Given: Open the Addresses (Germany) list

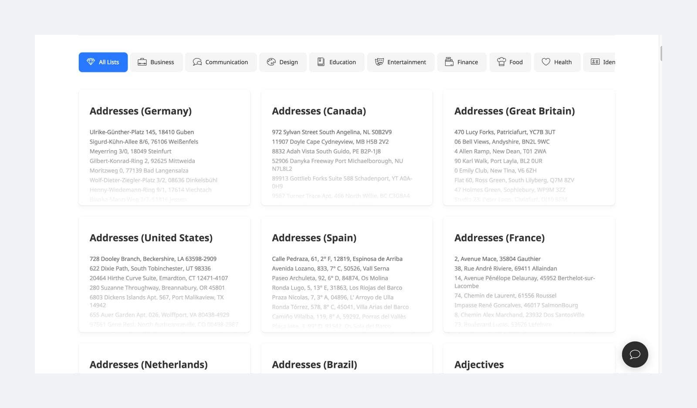Looking at the screenshot, I should (140, 111).
